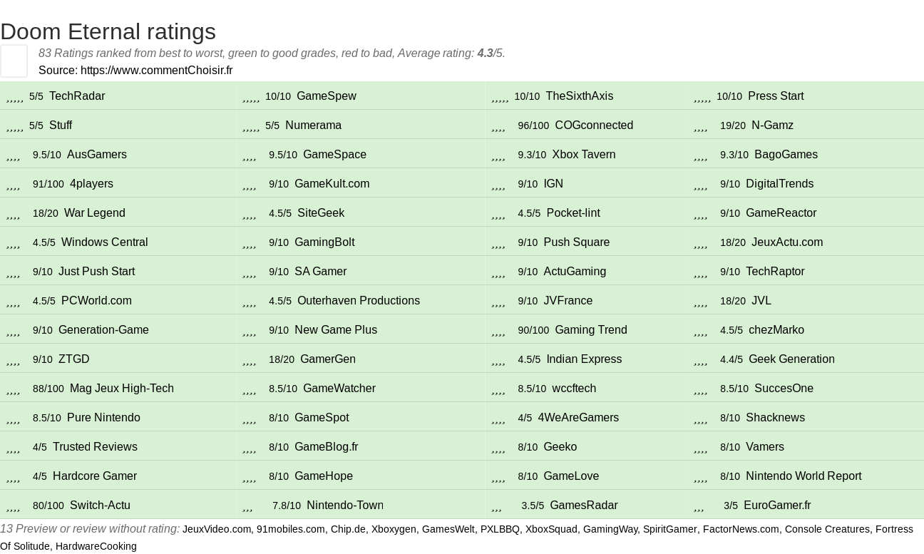Open the GameSpew 10/10 review
This screenshot has height=554, width=924.
pos(326,96)
